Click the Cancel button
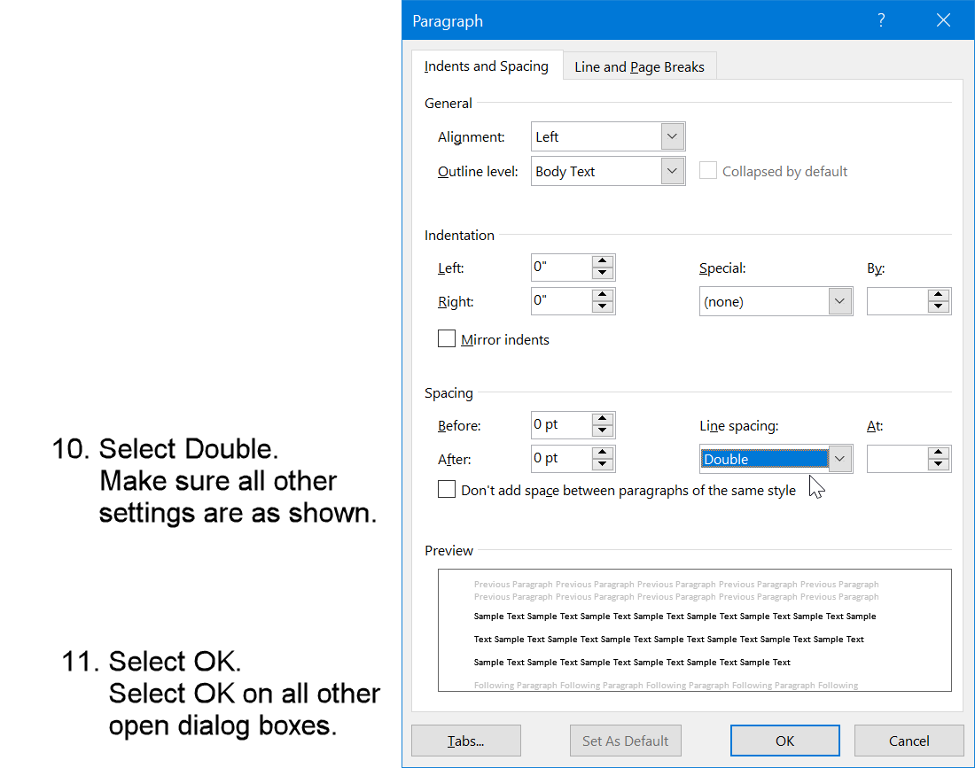This screenshot has width=975, height=768. (x=909, y=741)
